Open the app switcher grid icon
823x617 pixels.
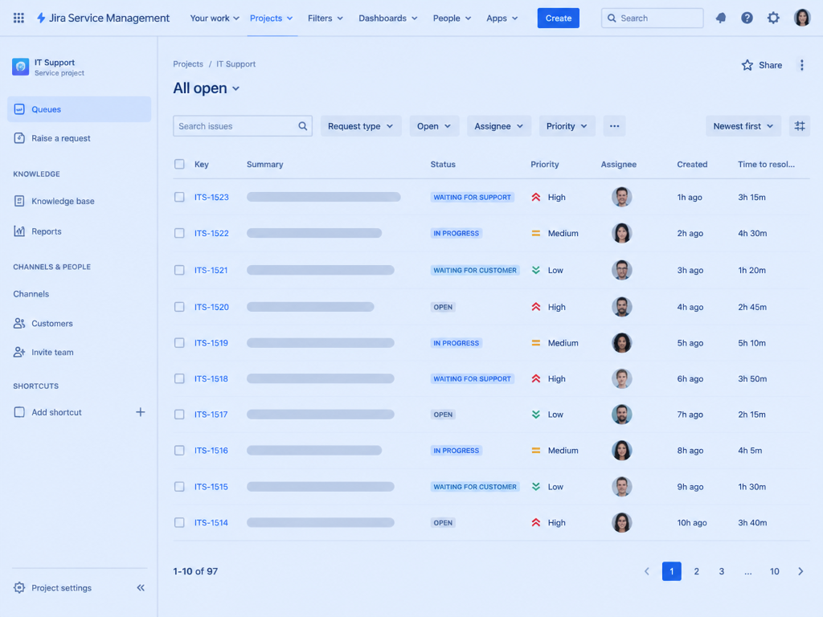click(18, 18)
